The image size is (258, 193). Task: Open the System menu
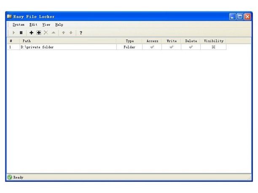coord(19,25)
